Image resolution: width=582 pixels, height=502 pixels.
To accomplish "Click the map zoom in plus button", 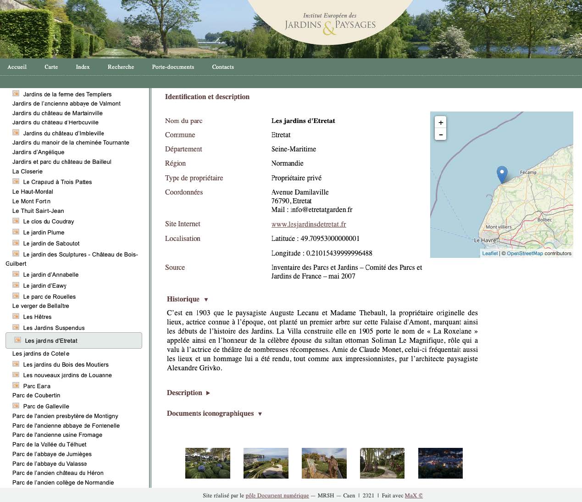I will 440,123.
